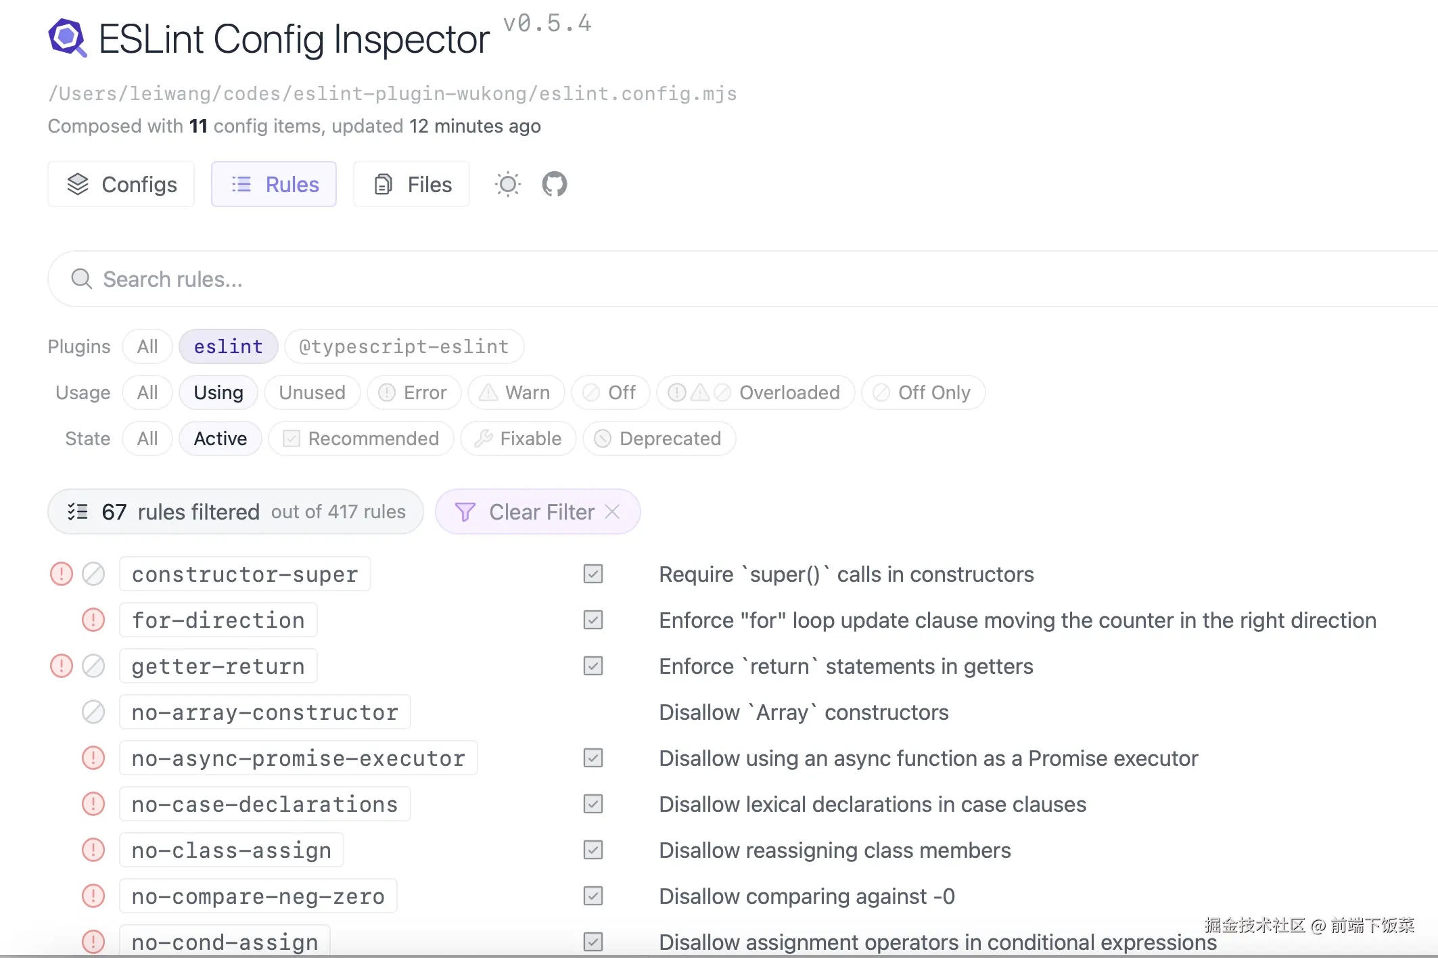Open the Files tab
Viewport: 1438px width, 958px height.
point(412,185)
